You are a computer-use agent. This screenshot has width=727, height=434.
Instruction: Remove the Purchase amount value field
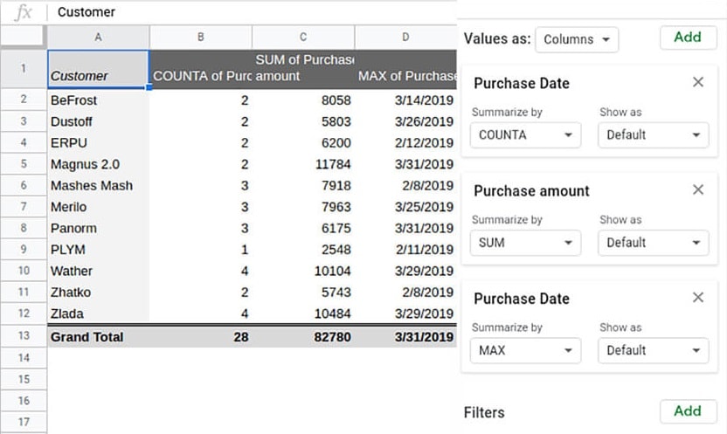point(698,189)
